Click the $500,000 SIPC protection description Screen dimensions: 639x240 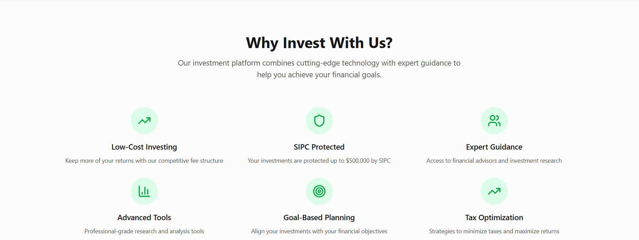[x=319, y=161]
